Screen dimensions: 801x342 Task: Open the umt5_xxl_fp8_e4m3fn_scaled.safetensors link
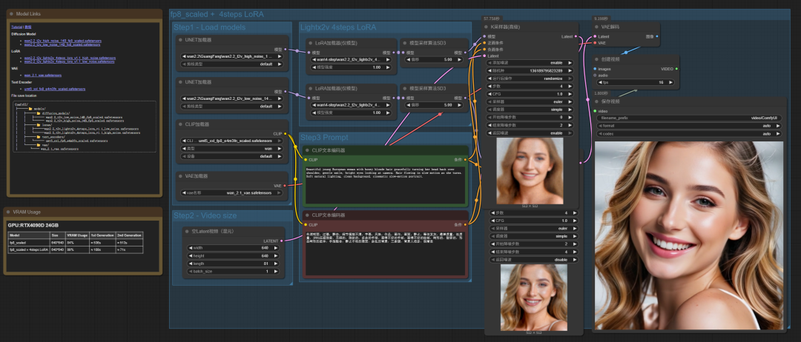tap(55, 89)
